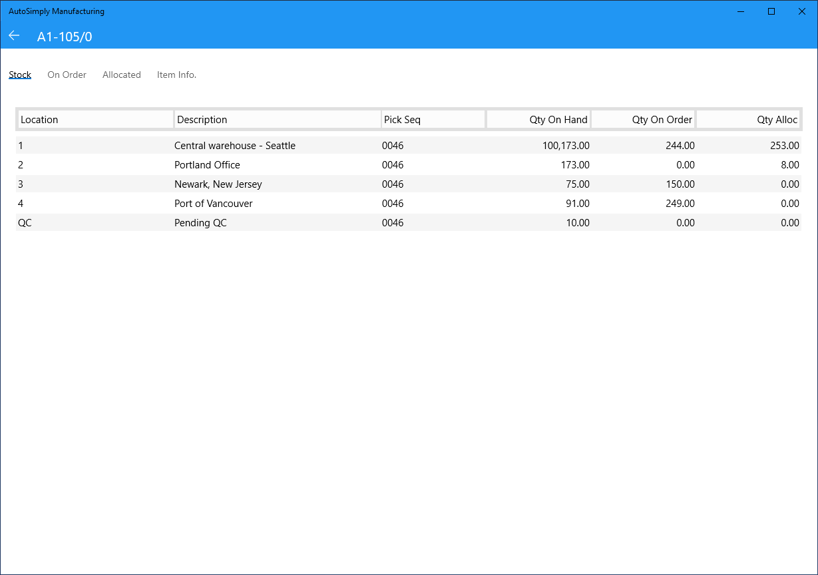
Task: Sort by Qty On Order header
Action: point(643,120)
